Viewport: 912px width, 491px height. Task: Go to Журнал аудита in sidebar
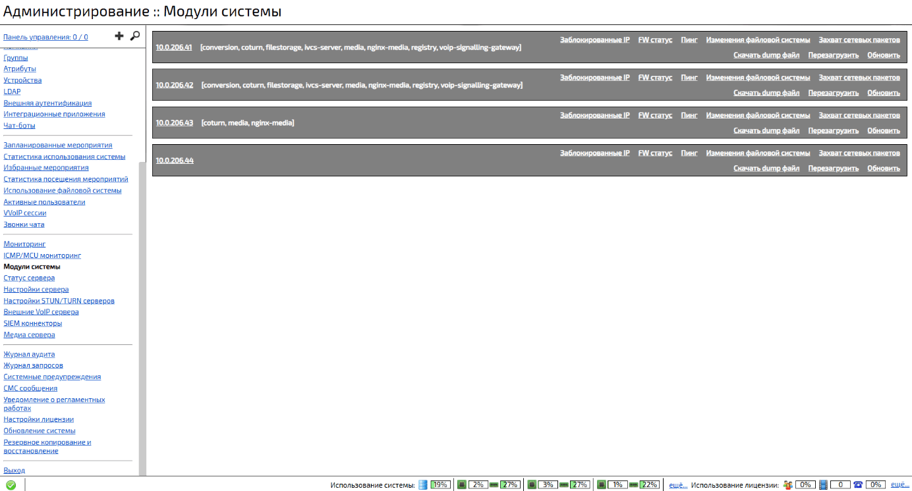29,355
